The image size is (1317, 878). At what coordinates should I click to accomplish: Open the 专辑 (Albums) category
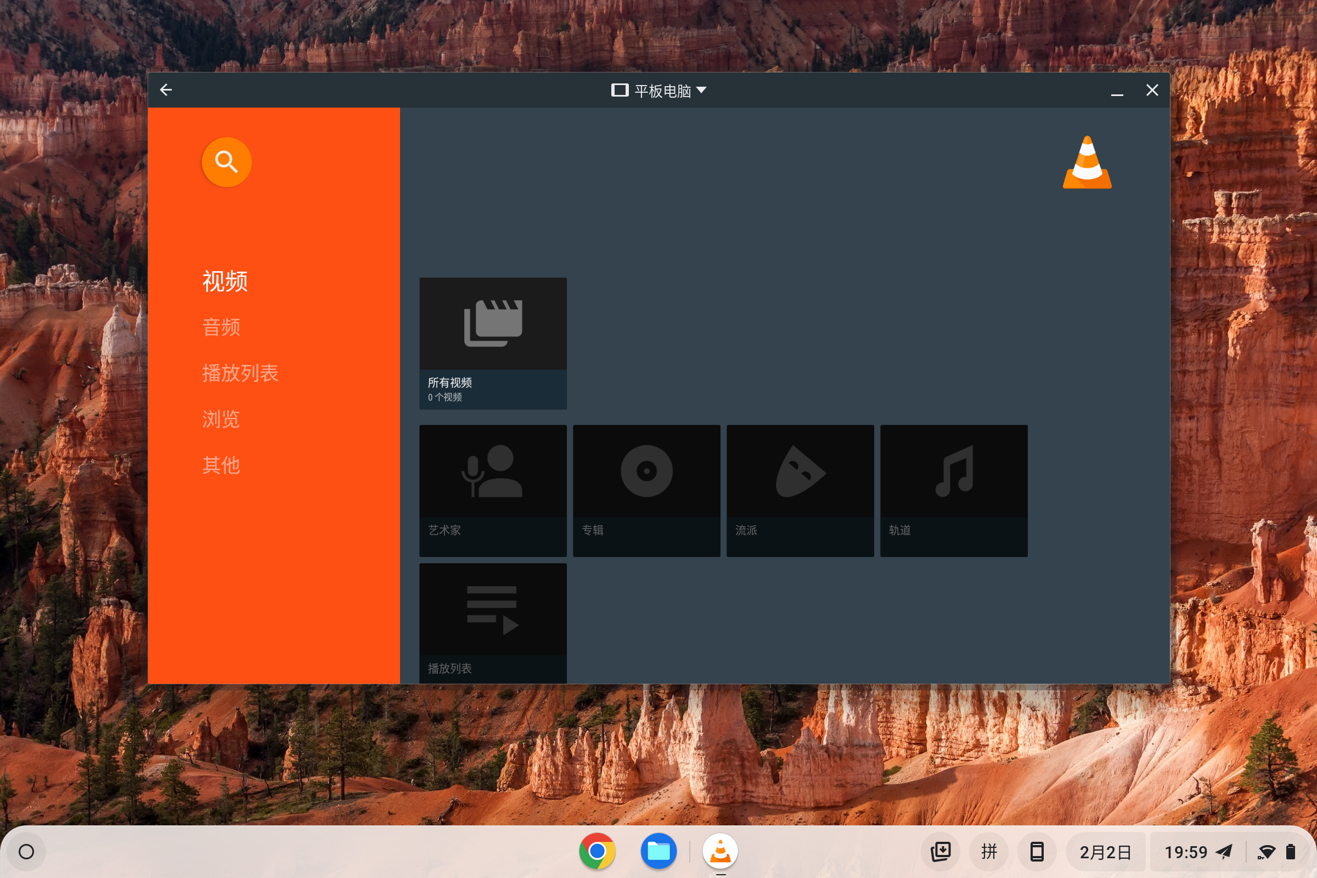(646, 490)
